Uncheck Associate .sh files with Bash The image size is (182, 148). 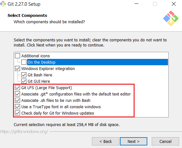click(17, 100)
